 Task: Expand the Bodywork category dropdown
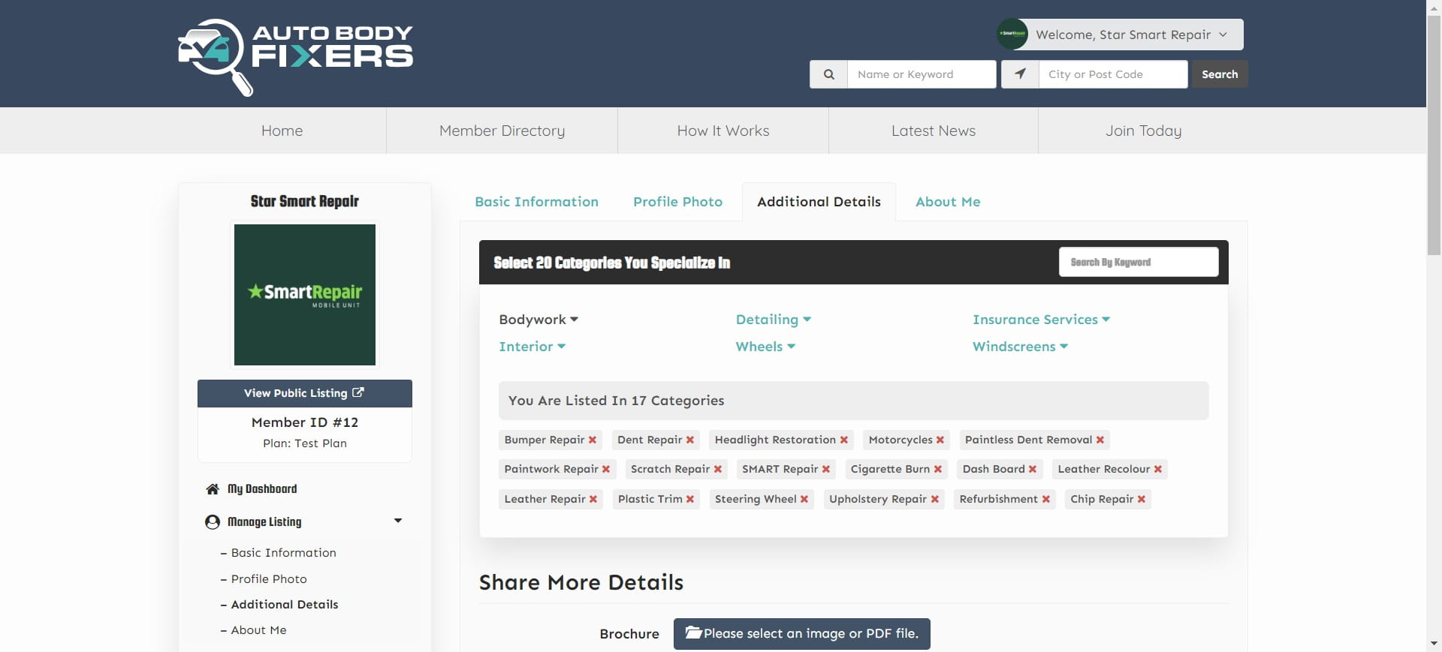point(538,320)
